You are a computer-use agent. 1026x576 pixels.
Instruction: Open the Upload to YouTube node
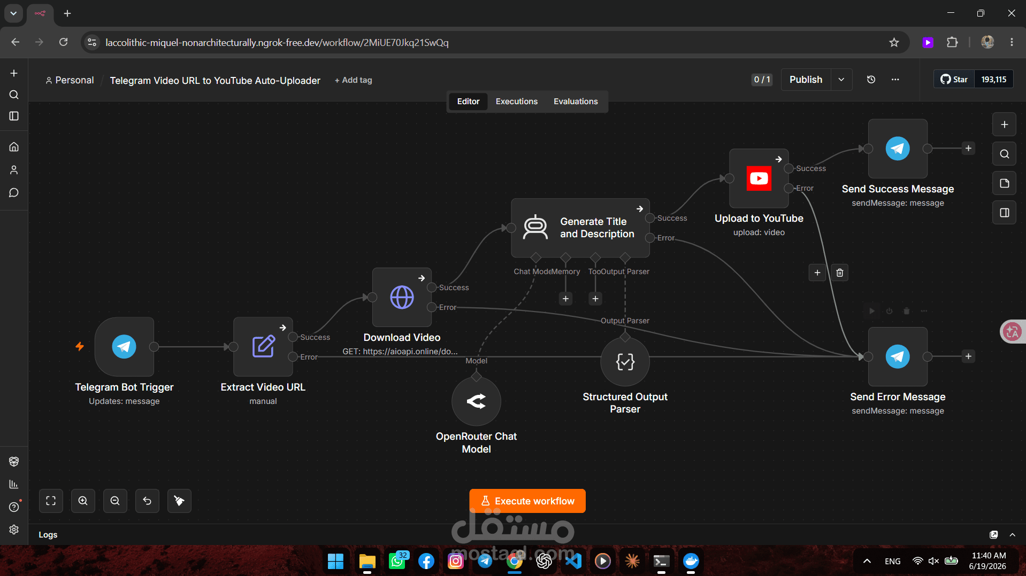[x=759, y=178]
